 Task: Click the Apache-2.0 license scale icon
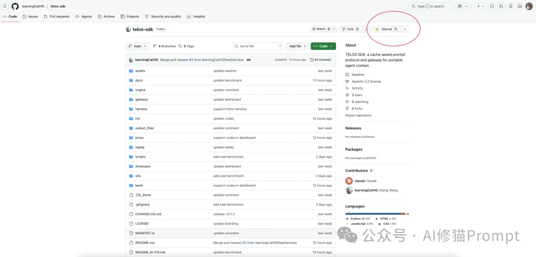pos(347,82)
